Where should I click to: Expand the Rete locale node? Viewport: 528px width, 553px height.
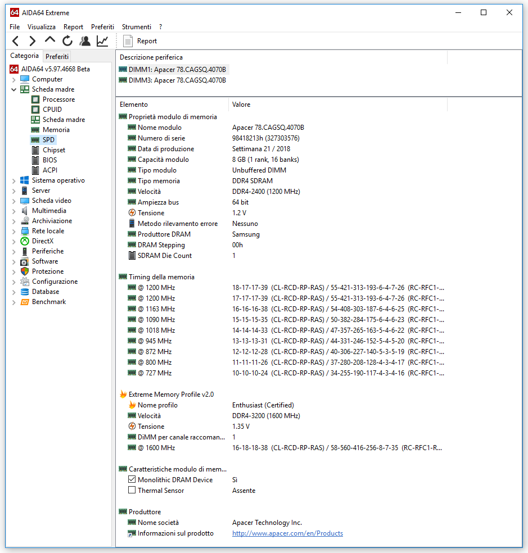[13, 231]
